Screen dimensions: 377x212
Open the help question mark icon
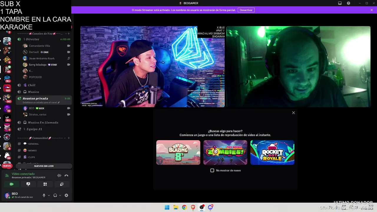(x=348, y=3)
